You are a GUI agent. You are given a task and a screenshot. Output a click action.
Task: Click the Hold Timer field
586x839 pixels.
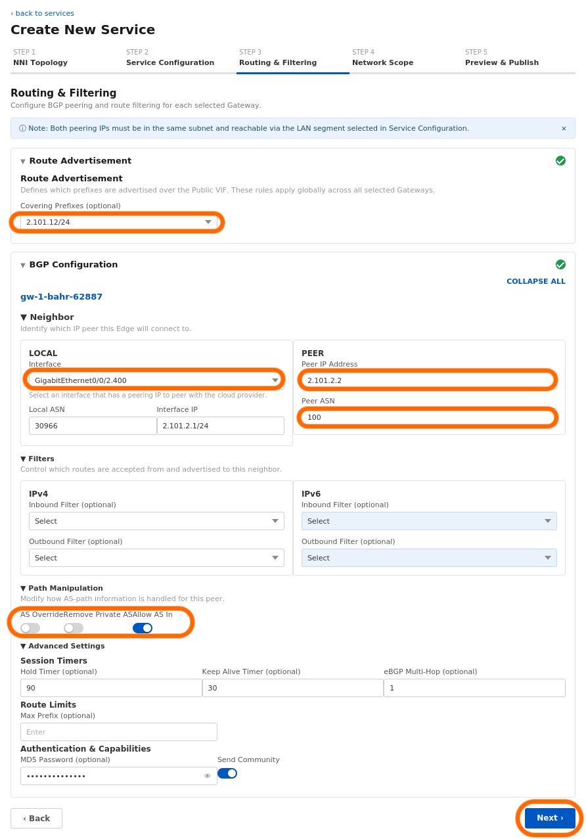(x=111, y=688)
